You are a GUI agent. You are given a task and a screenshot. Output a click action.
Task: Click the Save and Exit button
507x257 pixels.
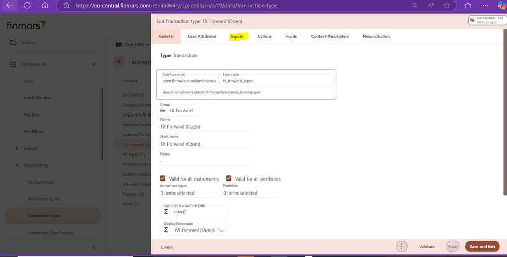(482, 246)
